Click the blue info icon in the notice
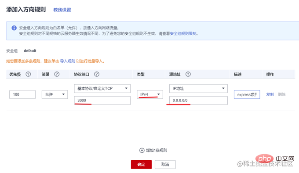The height and width of the screenshot is (173, 299). [14, 28]
